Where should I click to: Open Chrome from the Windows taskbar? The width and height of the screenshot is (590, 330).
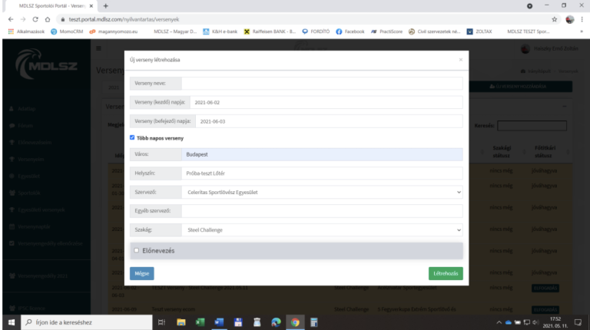296,322
